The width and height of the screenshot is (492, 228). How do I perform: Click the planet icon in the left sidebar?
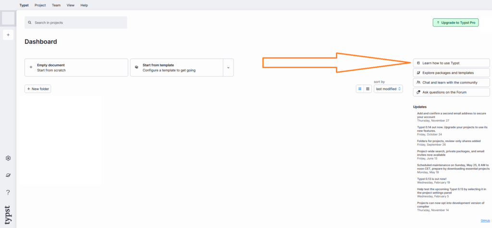pyautogui.click(x=8, y=175)
